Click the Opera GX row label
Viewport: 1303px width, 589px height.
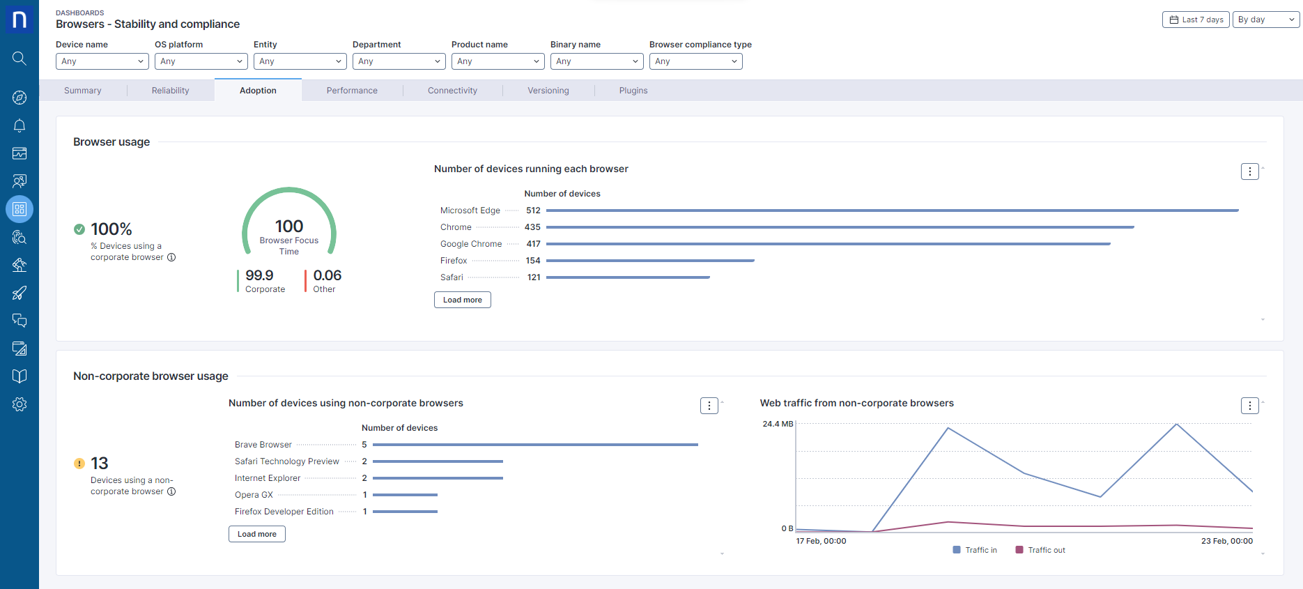tap(254, 495)
